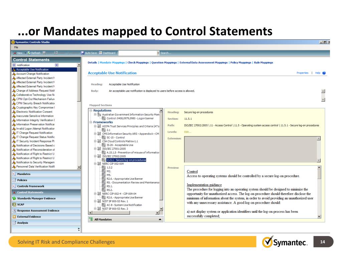Image resolution: width=342 pixels, height=256 pixels.
Task: Click the Search... toolbar field
Action: [x=166, y=53]
